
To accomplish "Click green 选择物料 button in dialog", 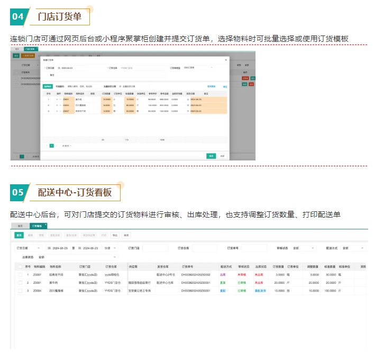I will click(48, 86).
